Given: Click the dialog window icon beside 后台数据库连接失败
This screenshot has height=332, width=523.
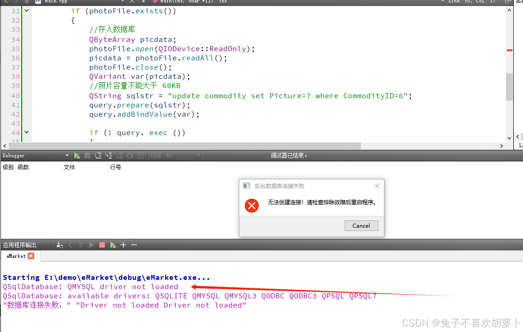Looking at the screenshot, I should coord(247,186).
